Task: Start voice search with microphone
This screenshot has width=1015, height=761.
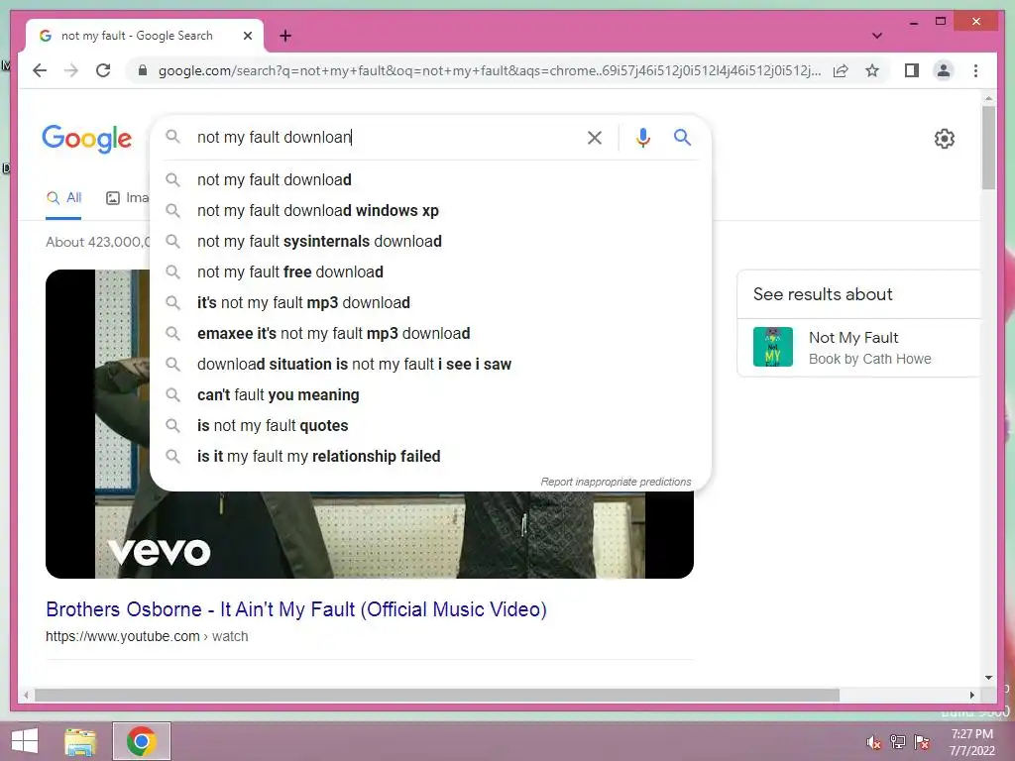Action: tap(642, 137)
